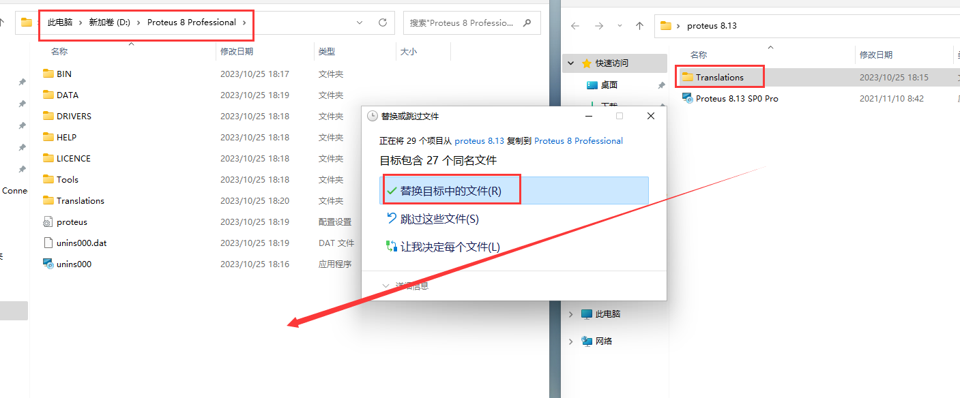Expand the chevron after Proteus 8 Professional breadcrumb
The image size is (960, 398).
244,22
